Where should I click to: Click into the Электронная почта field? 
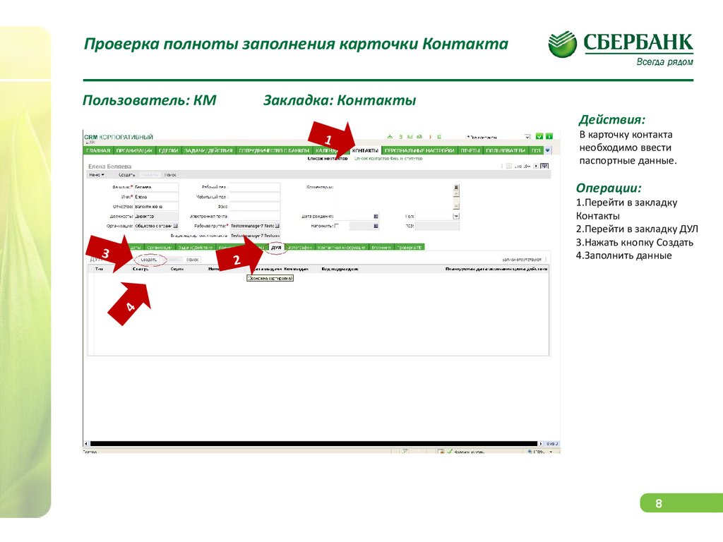[x=255, y=216]
